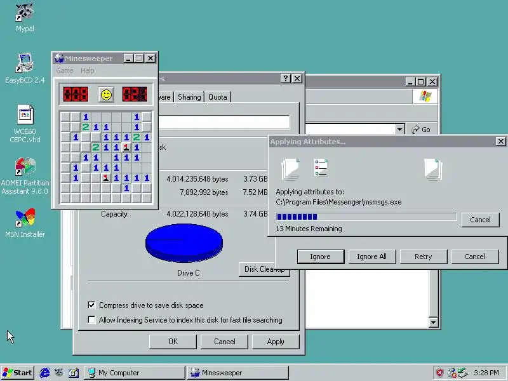Click the Ignore button
This screenshot has height=381, width=508.
(321, 257)
